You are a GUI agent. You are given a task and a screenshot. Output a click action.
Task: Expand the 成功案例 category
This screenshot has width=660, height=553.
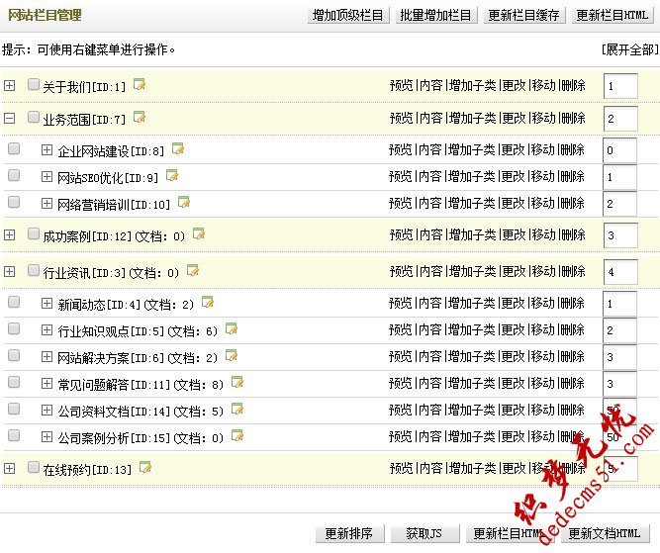coord(10,235)
